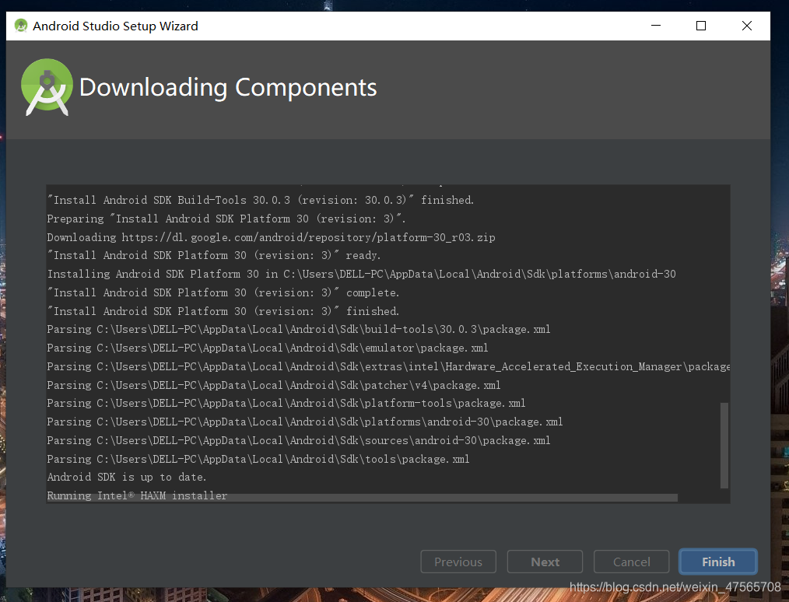Viewport: 789px width, 602px height.
Task: Click the Parsing platform-tools\package.xml line
Action: (286, 403)
